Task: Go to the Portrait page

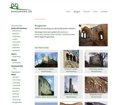Action: click(x=87, y=12)
